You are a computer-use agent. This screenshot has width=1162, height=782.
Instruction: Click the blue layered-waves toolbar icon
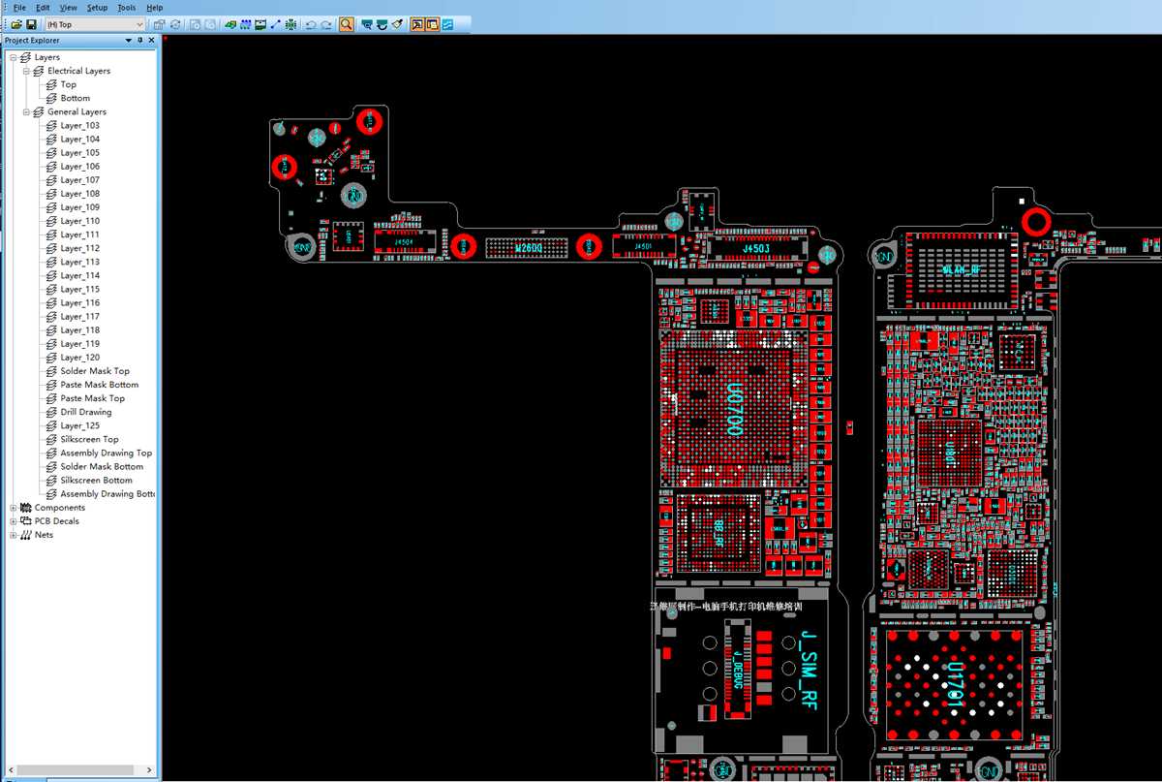(447, 24)
